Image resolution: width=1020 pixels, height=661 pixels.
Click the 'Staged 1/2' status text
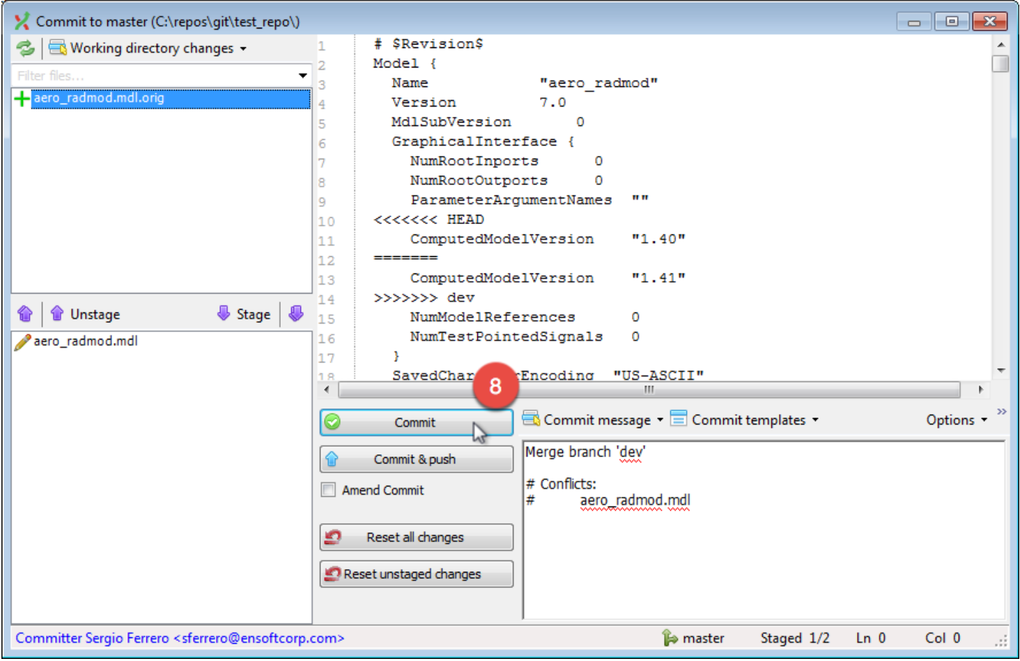click(795, 638)
